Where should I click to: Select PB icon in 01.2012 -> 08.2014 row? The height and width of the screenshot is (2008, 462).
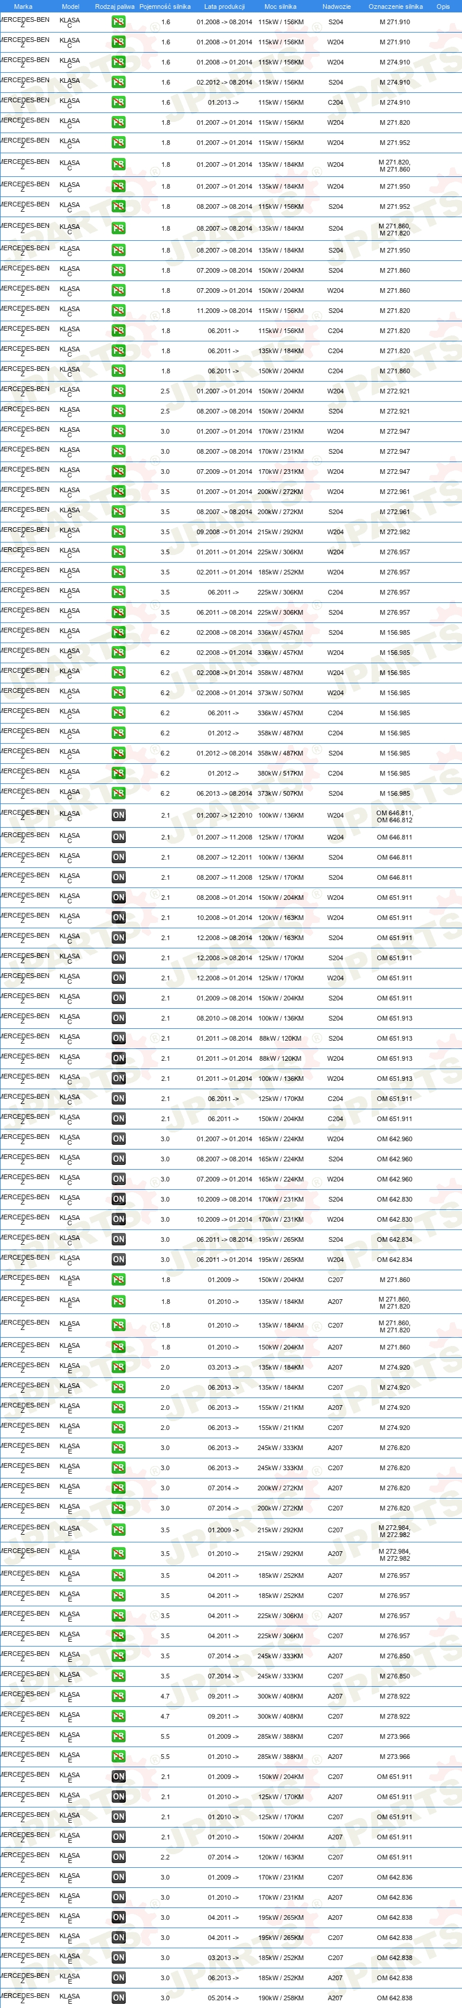(118, 753)
